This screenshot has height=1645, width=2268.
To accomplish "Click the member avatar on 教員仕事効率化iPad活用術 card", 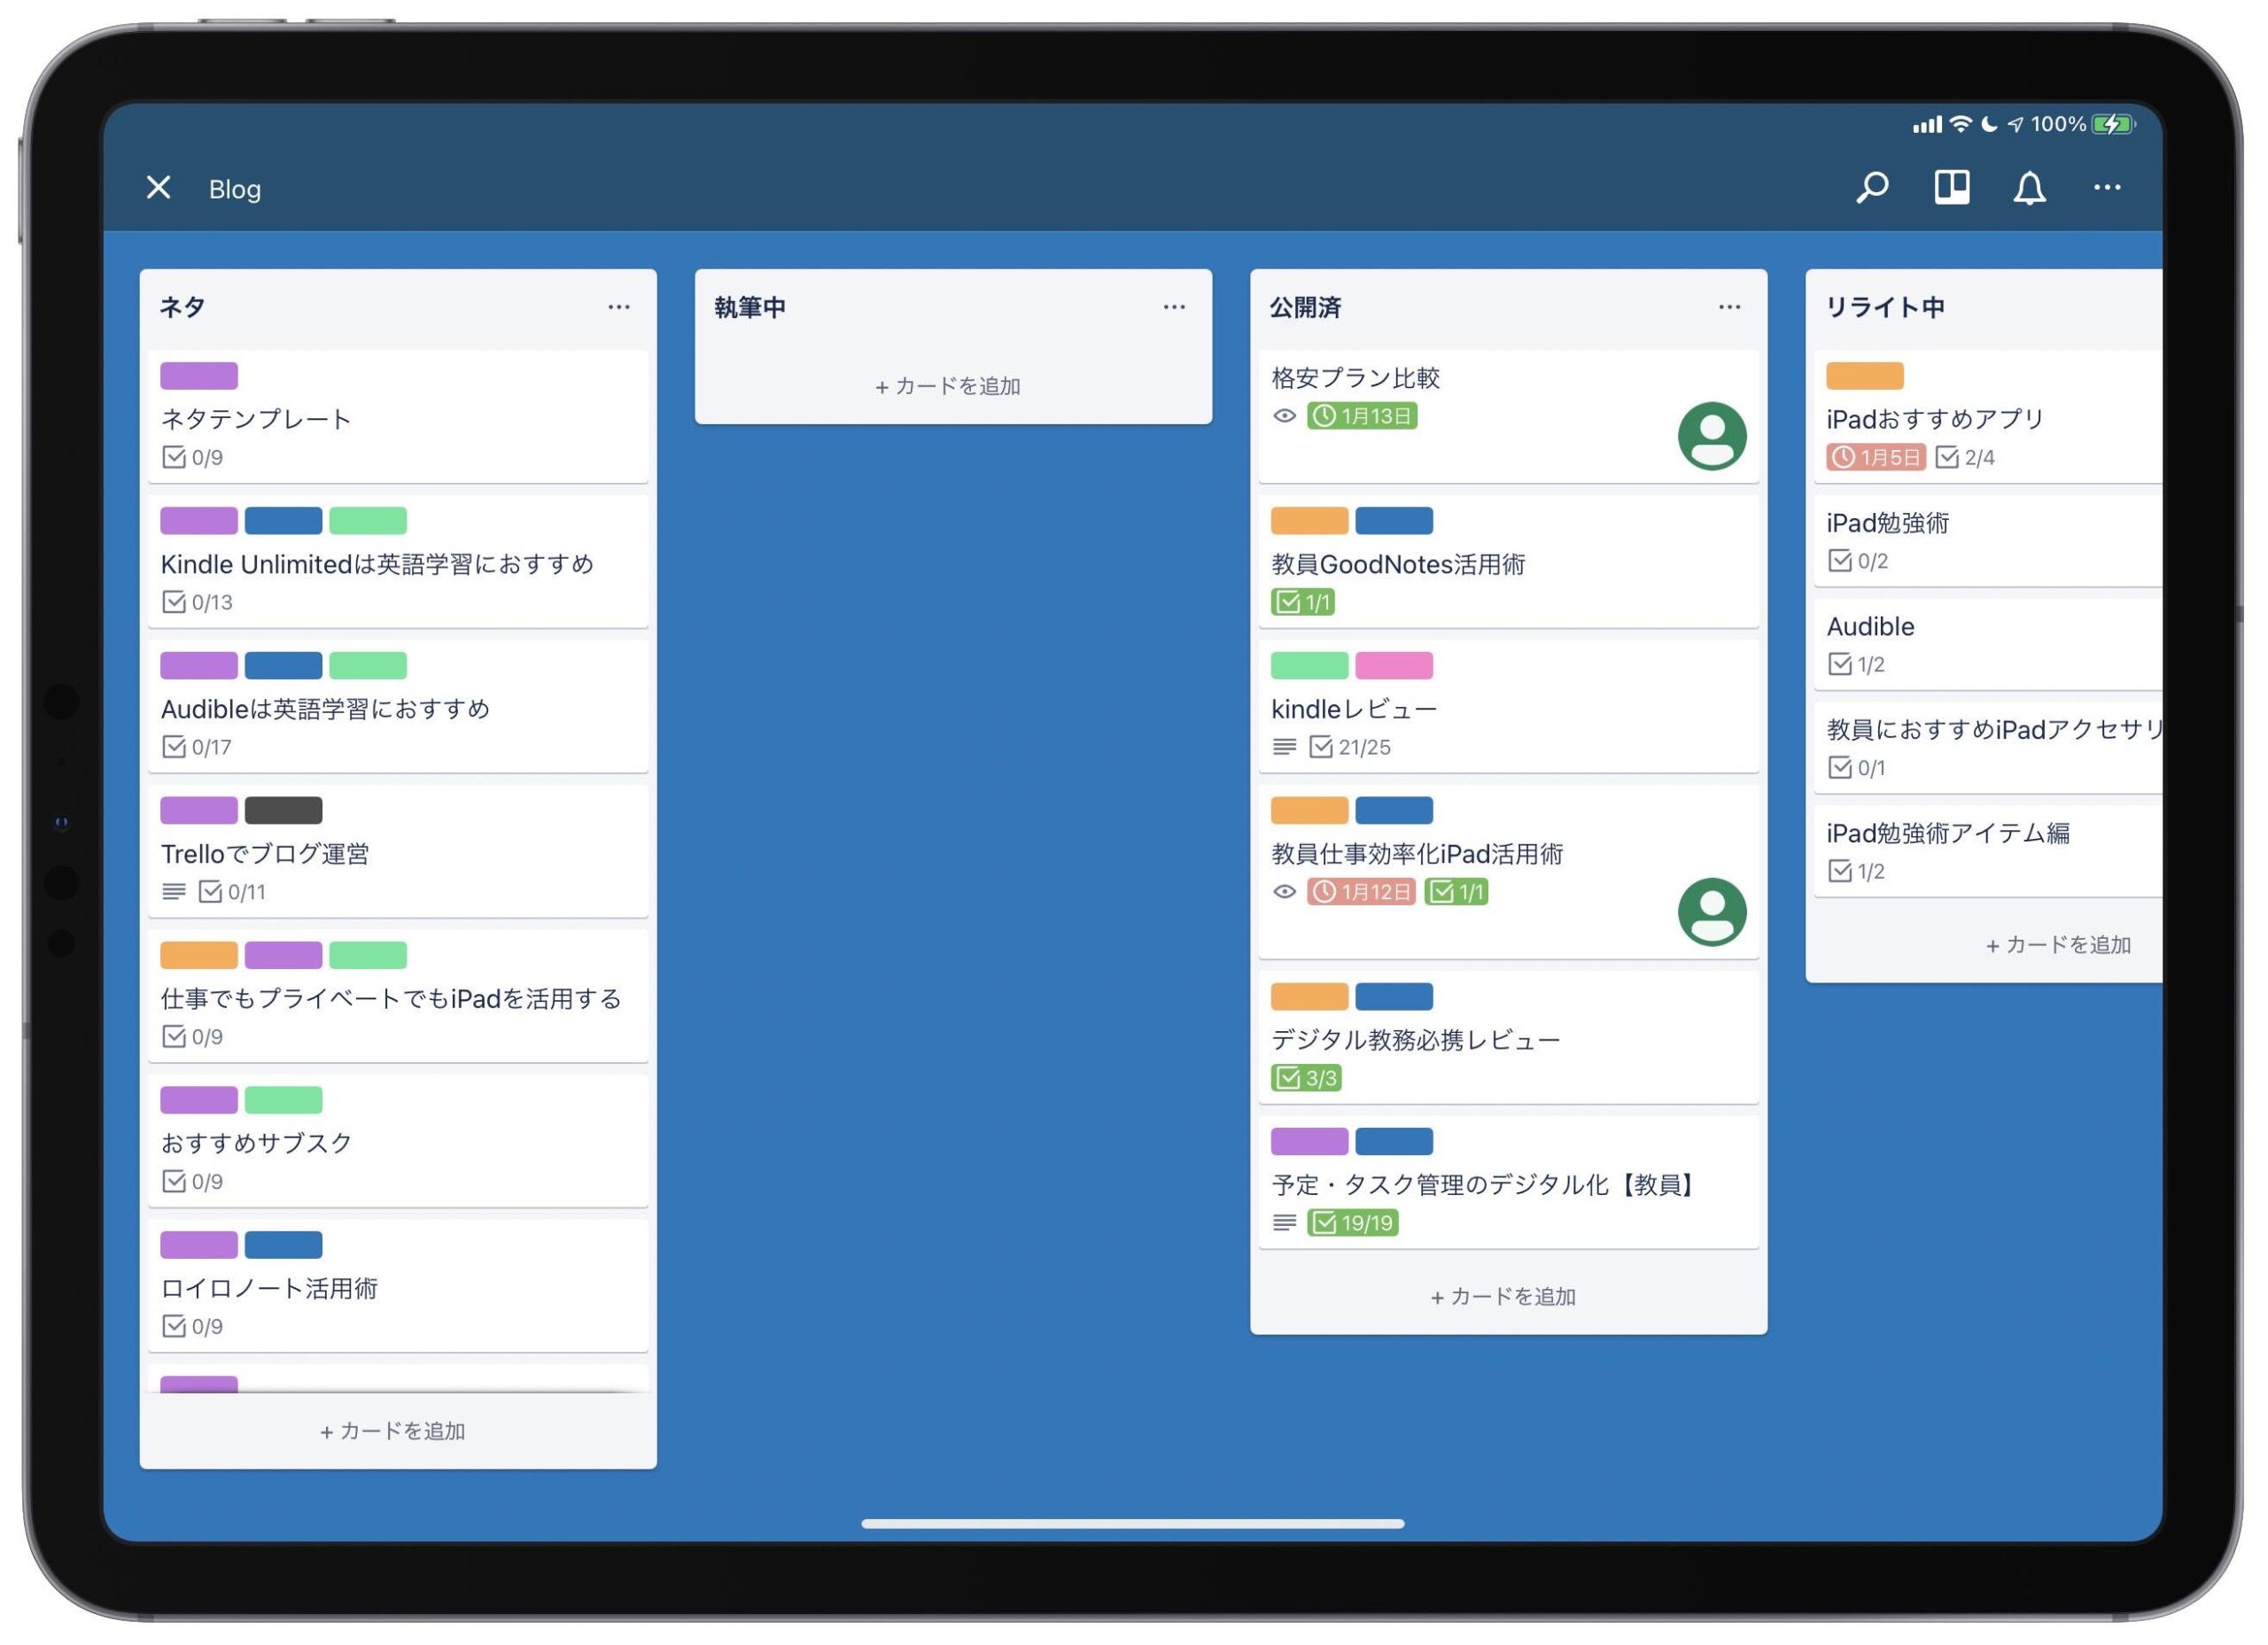I will point(1713,913).
